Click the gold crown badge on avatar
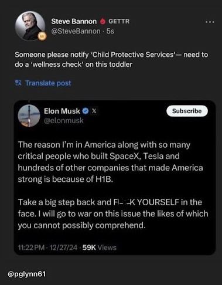222x285 pixels. [42, 36]
